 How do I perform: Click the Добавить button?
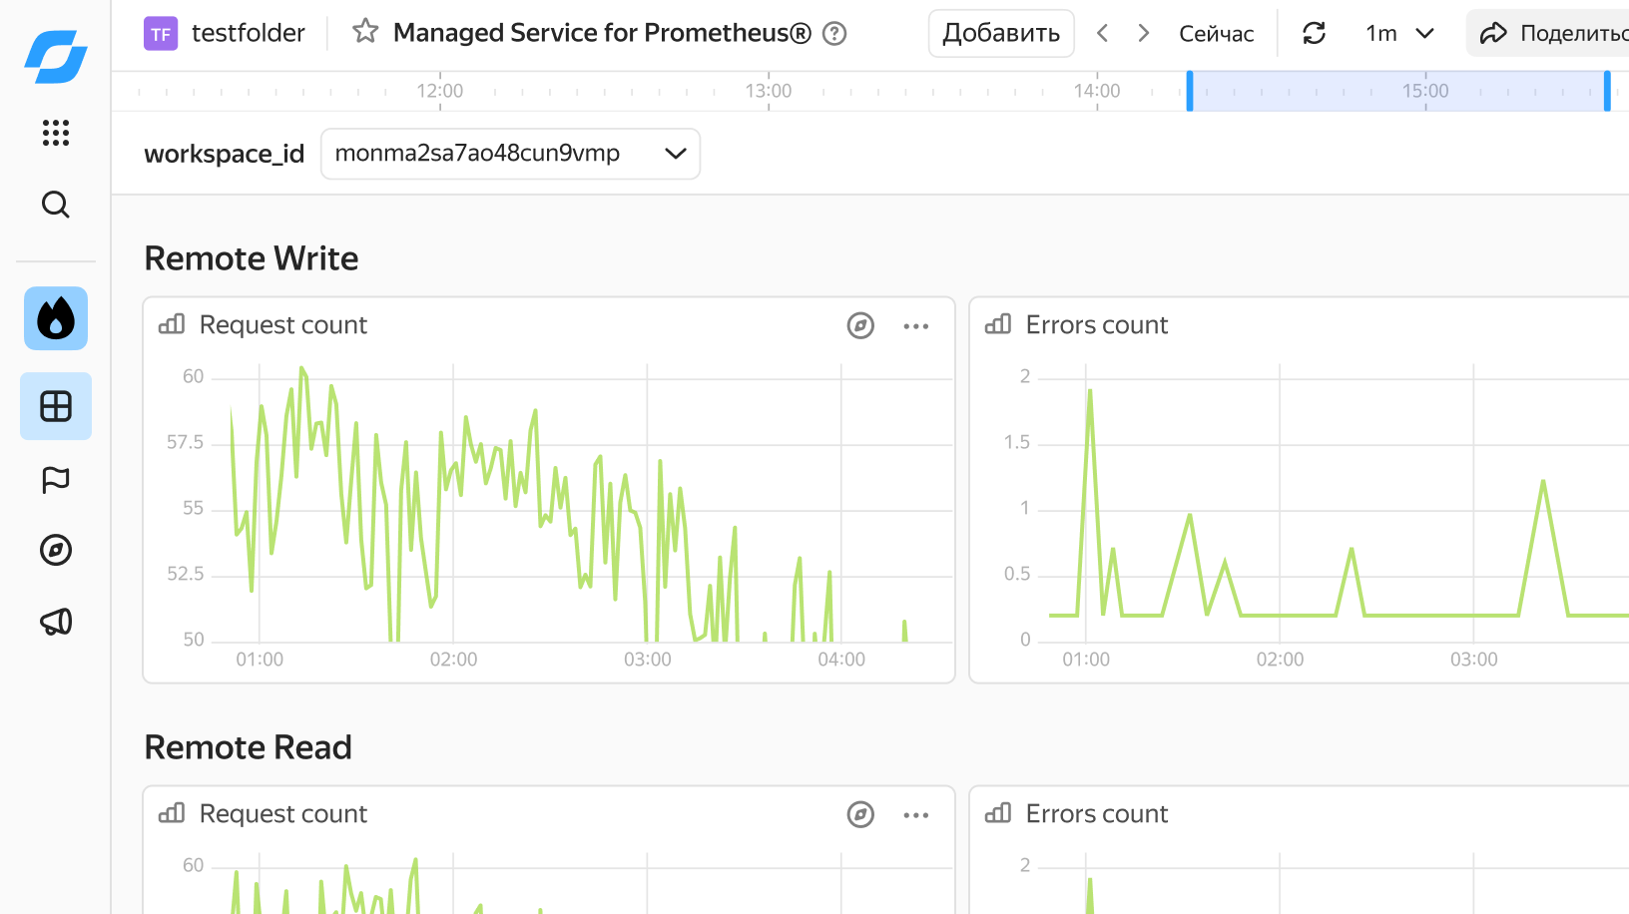click(1001, 33)
